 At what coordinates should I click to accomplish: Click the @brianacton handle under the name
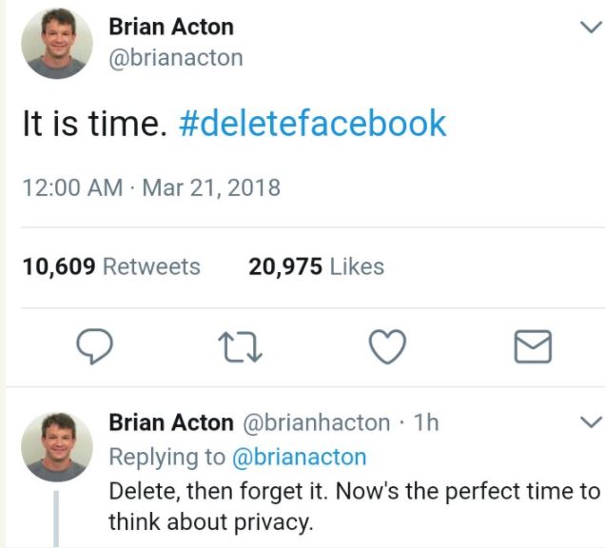tap(176, 58)
